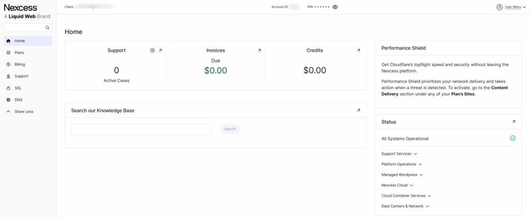
Task: Expand Platform Operations status section
Action: 402,164
